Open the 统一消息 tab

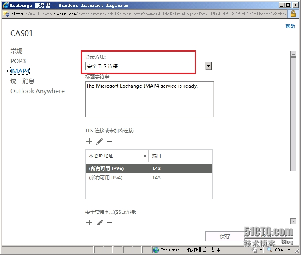click(22, 81)
